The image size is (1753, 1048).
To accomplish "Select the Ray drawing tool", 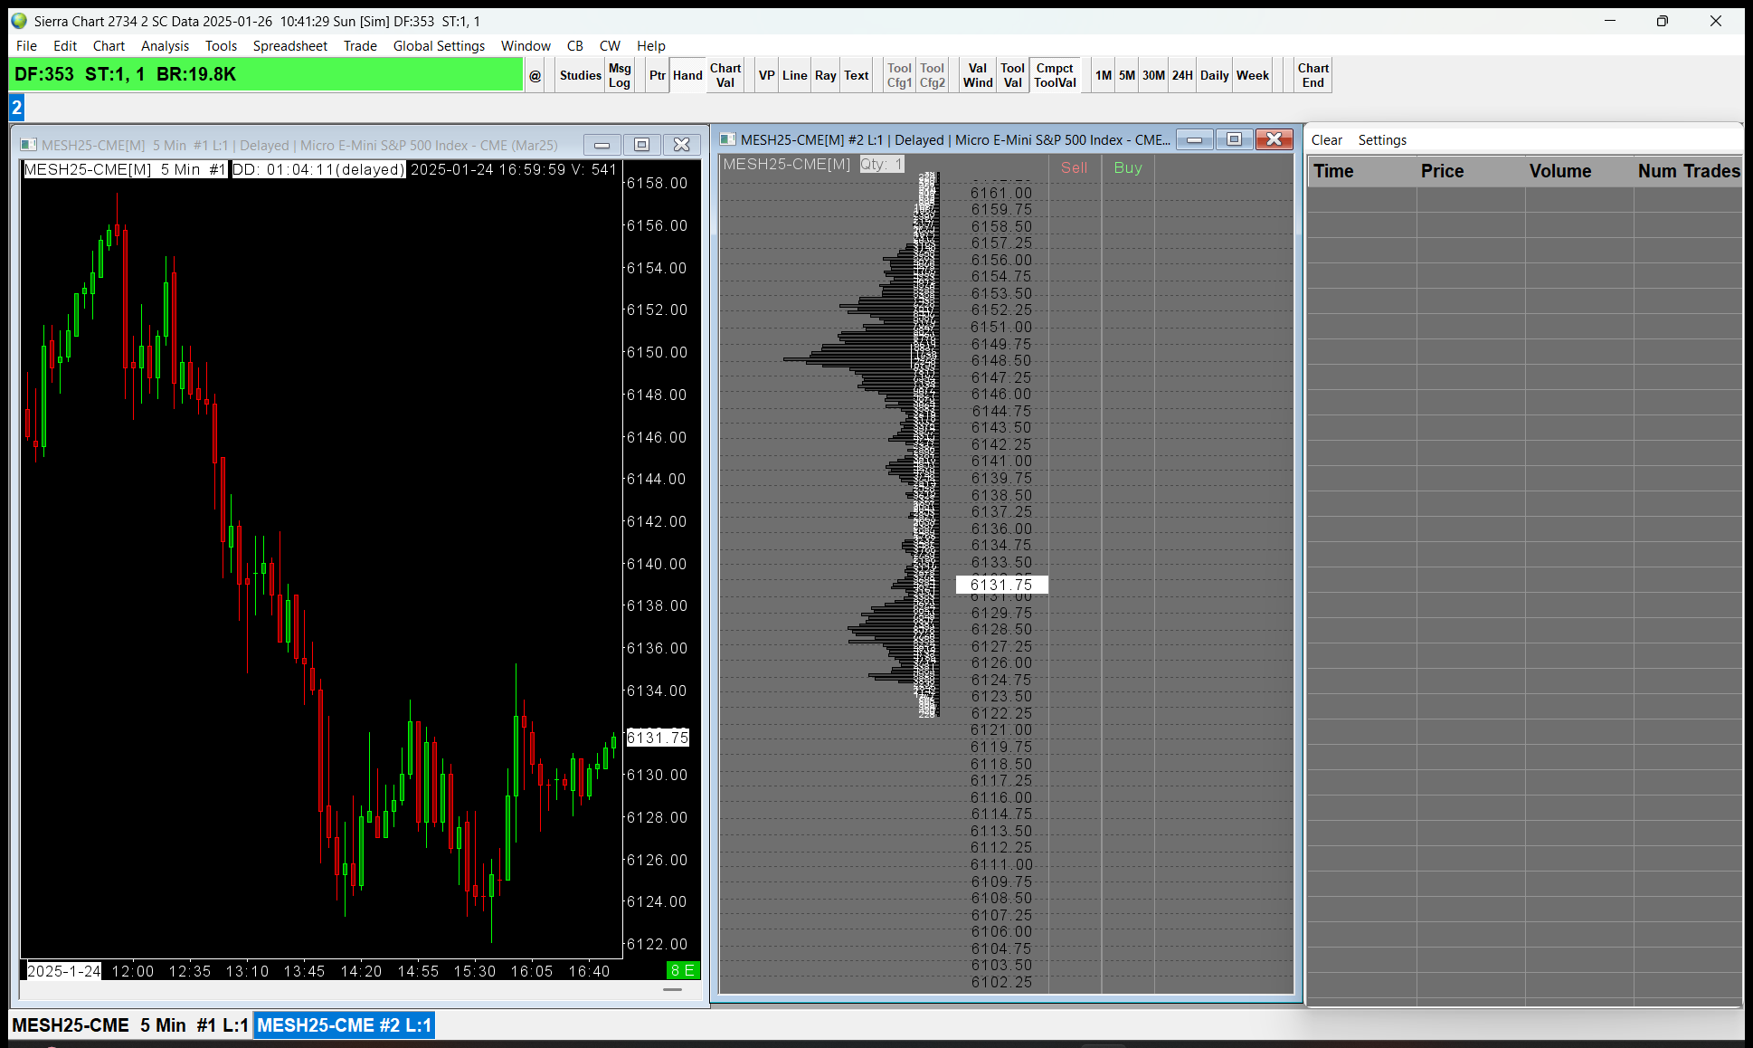I will coord(825,75).
